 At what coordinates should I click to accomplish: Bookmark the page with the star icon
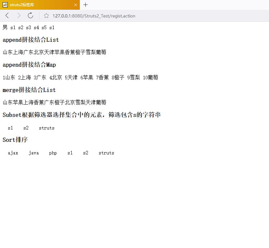46,16
